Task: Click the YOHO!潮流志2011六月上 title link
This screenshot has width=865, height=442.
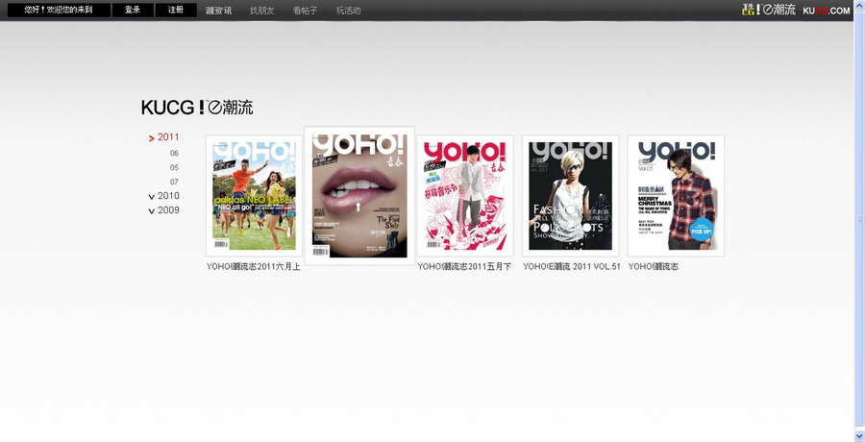Action: [x=254, y=267]
